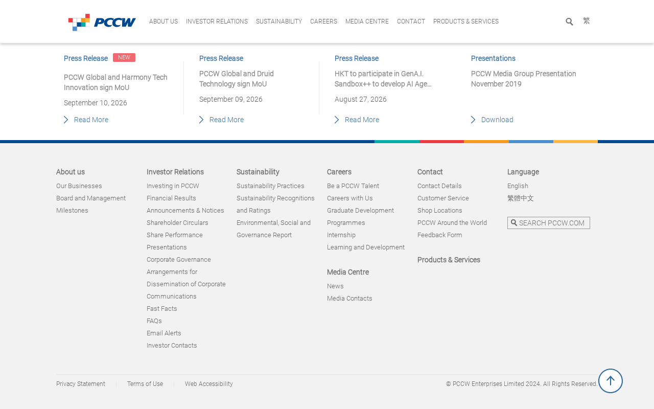Open Financial Results footer link
654x409 pixels.
(x=171, y=198)
